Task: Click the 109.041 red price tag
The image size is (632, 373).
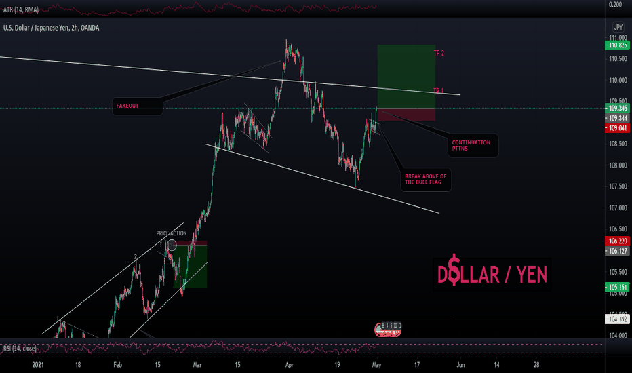Action: click(x=617, y=128)
